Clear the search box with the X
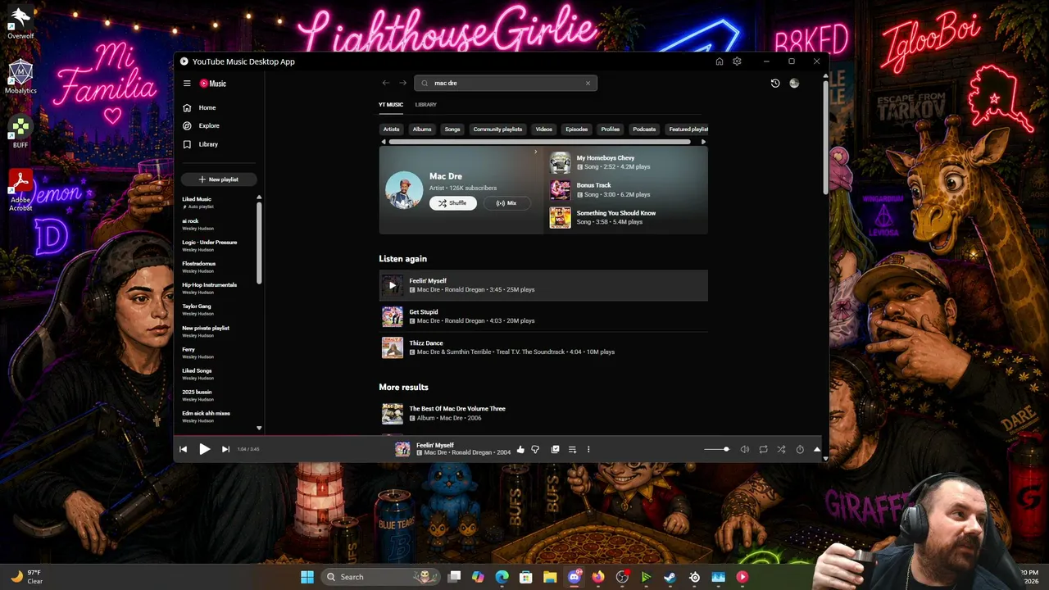 point(588,83)
